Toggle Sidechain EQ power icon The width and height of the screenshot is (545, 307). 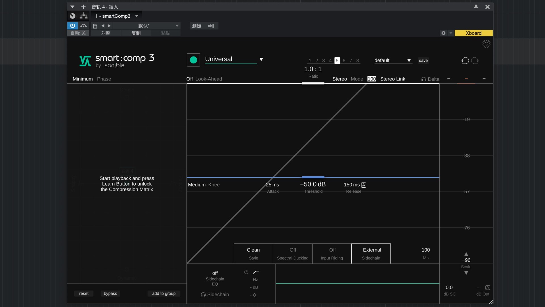point(246,272)
